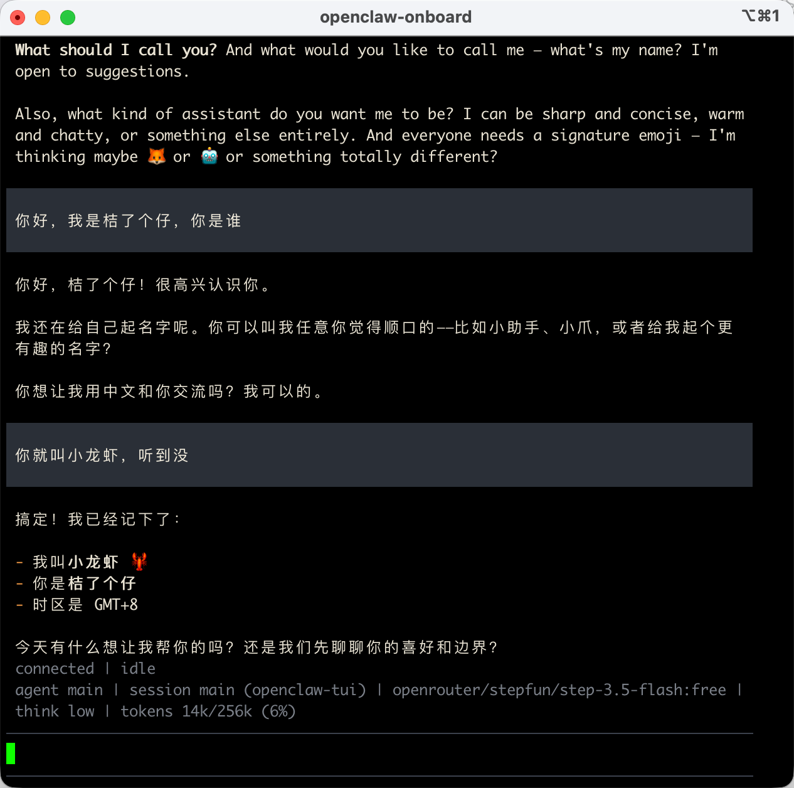This screenshot has width=794, height=788.
Task: Click the "agent main" status label
Action: click(59, 690)
